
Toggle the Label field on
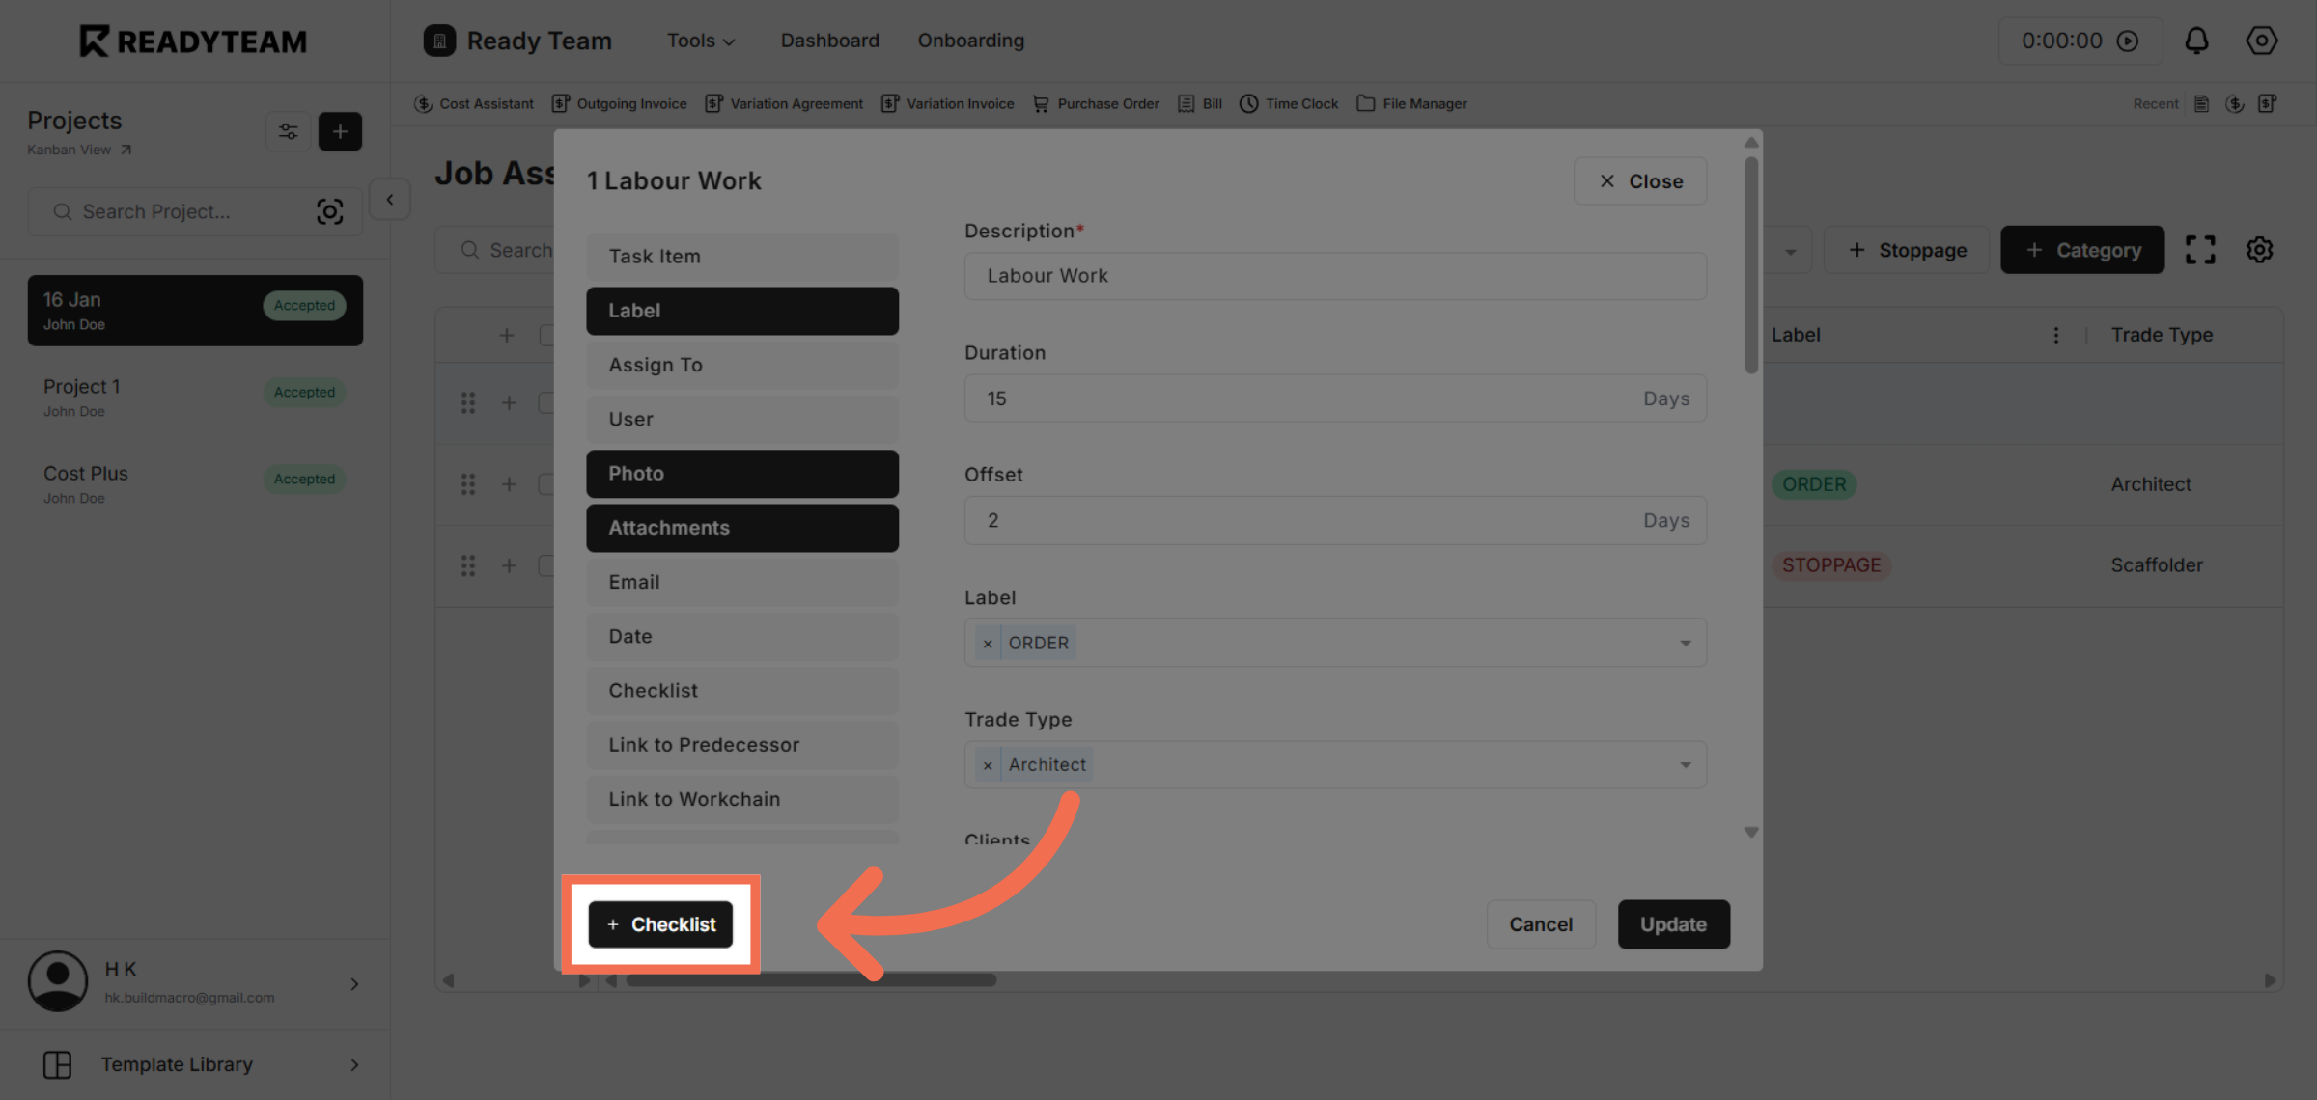point(741,311)
